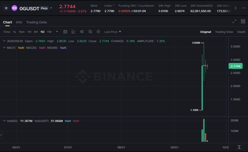Select the 1W interval
The height and width of the screenshot is (152, 248).
pyautogui.click(x=49, y=32)
